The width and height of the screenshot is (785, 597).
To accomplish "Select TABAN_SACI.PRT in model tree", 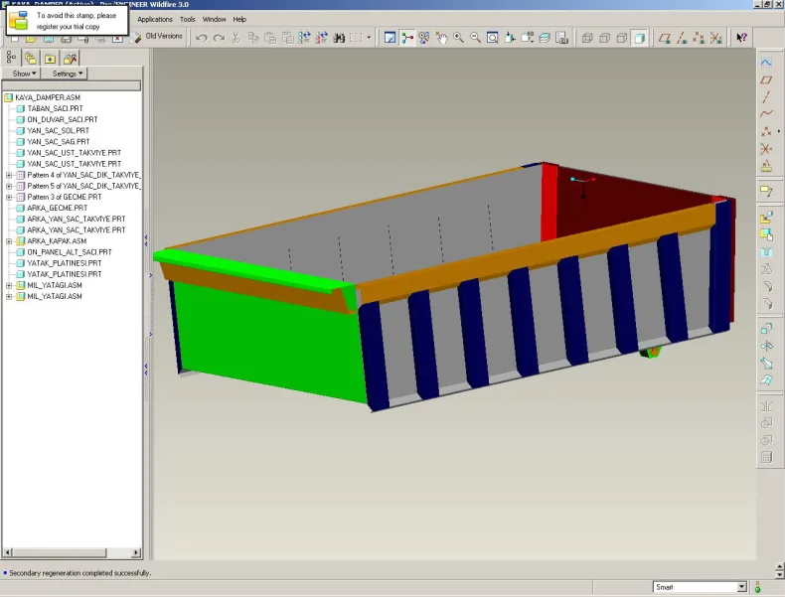I will (55, 108).
